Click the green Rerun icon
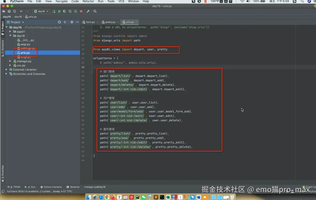316x200 pixels. click(x=54, y=11)
